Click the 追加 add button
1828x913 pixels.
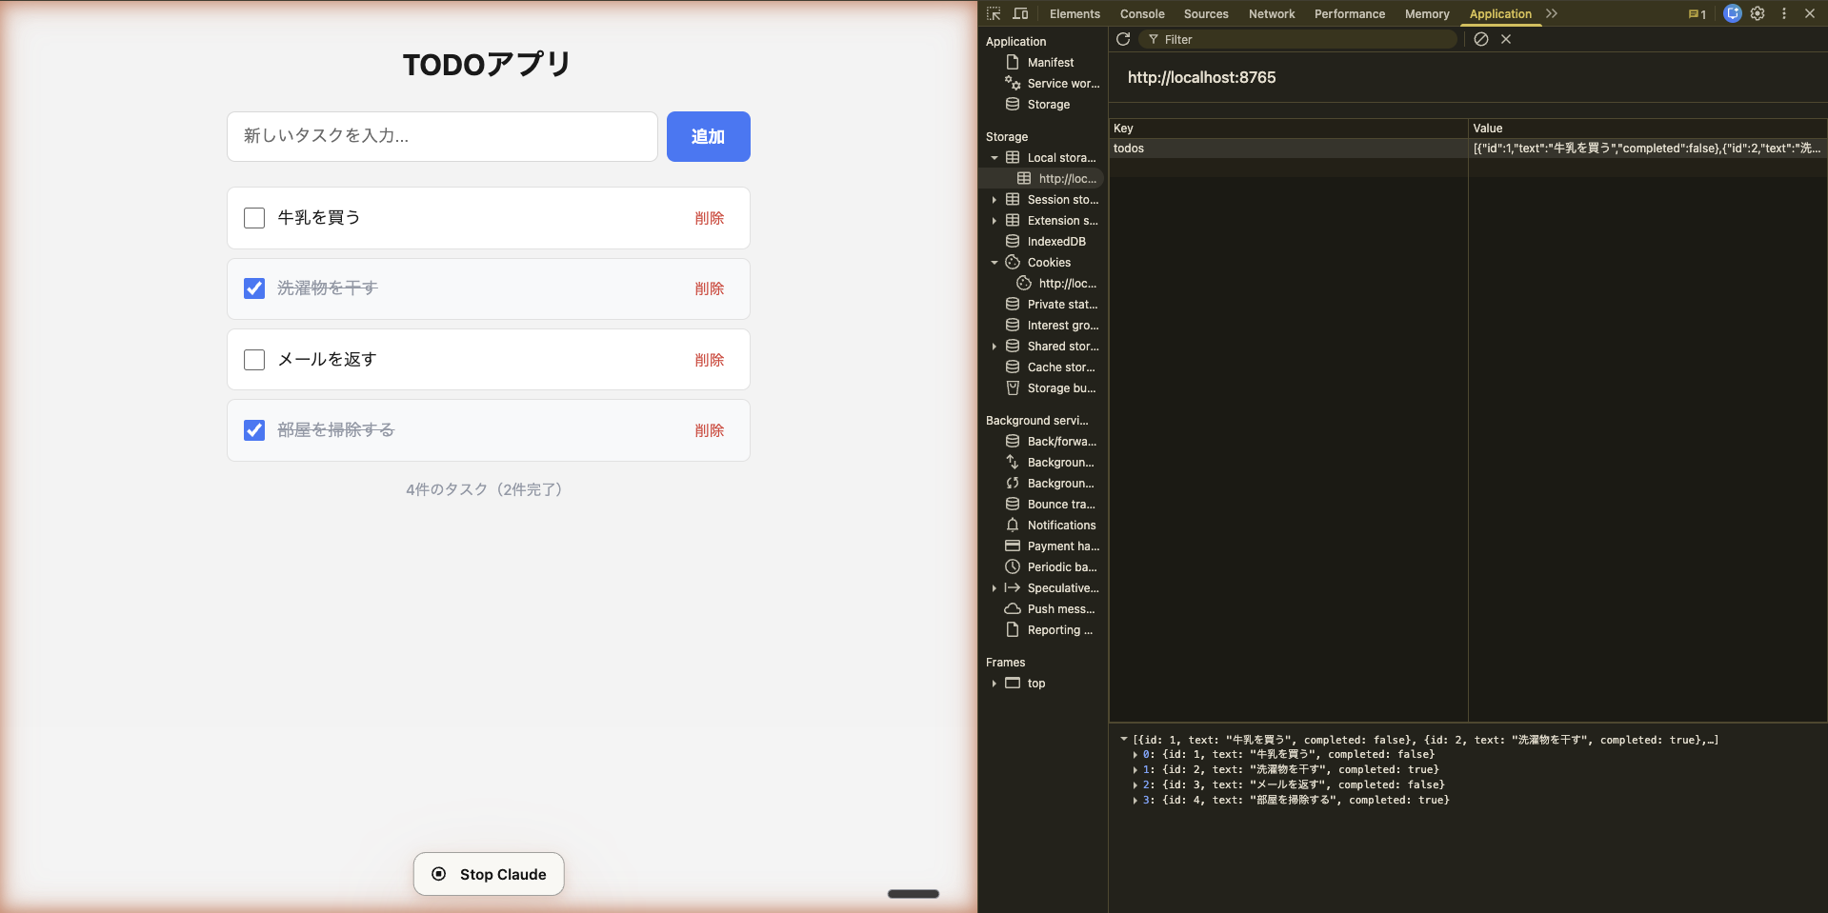click(x=708, y=136)
